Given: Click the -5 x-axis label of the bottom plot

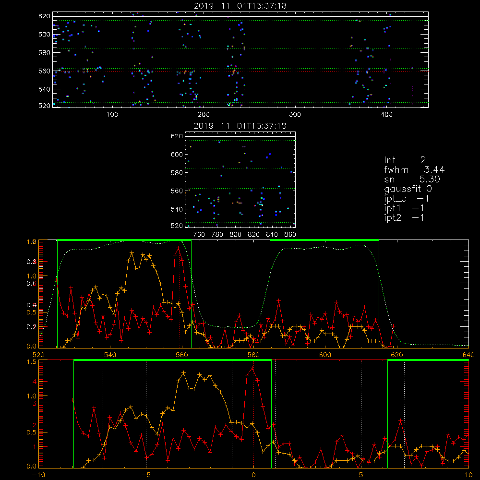Looking at the screenshot, I should point(146,475).
